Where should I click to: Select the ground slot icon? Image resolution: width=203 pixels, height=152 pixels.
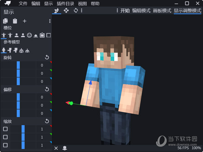(x=36, y=36)
